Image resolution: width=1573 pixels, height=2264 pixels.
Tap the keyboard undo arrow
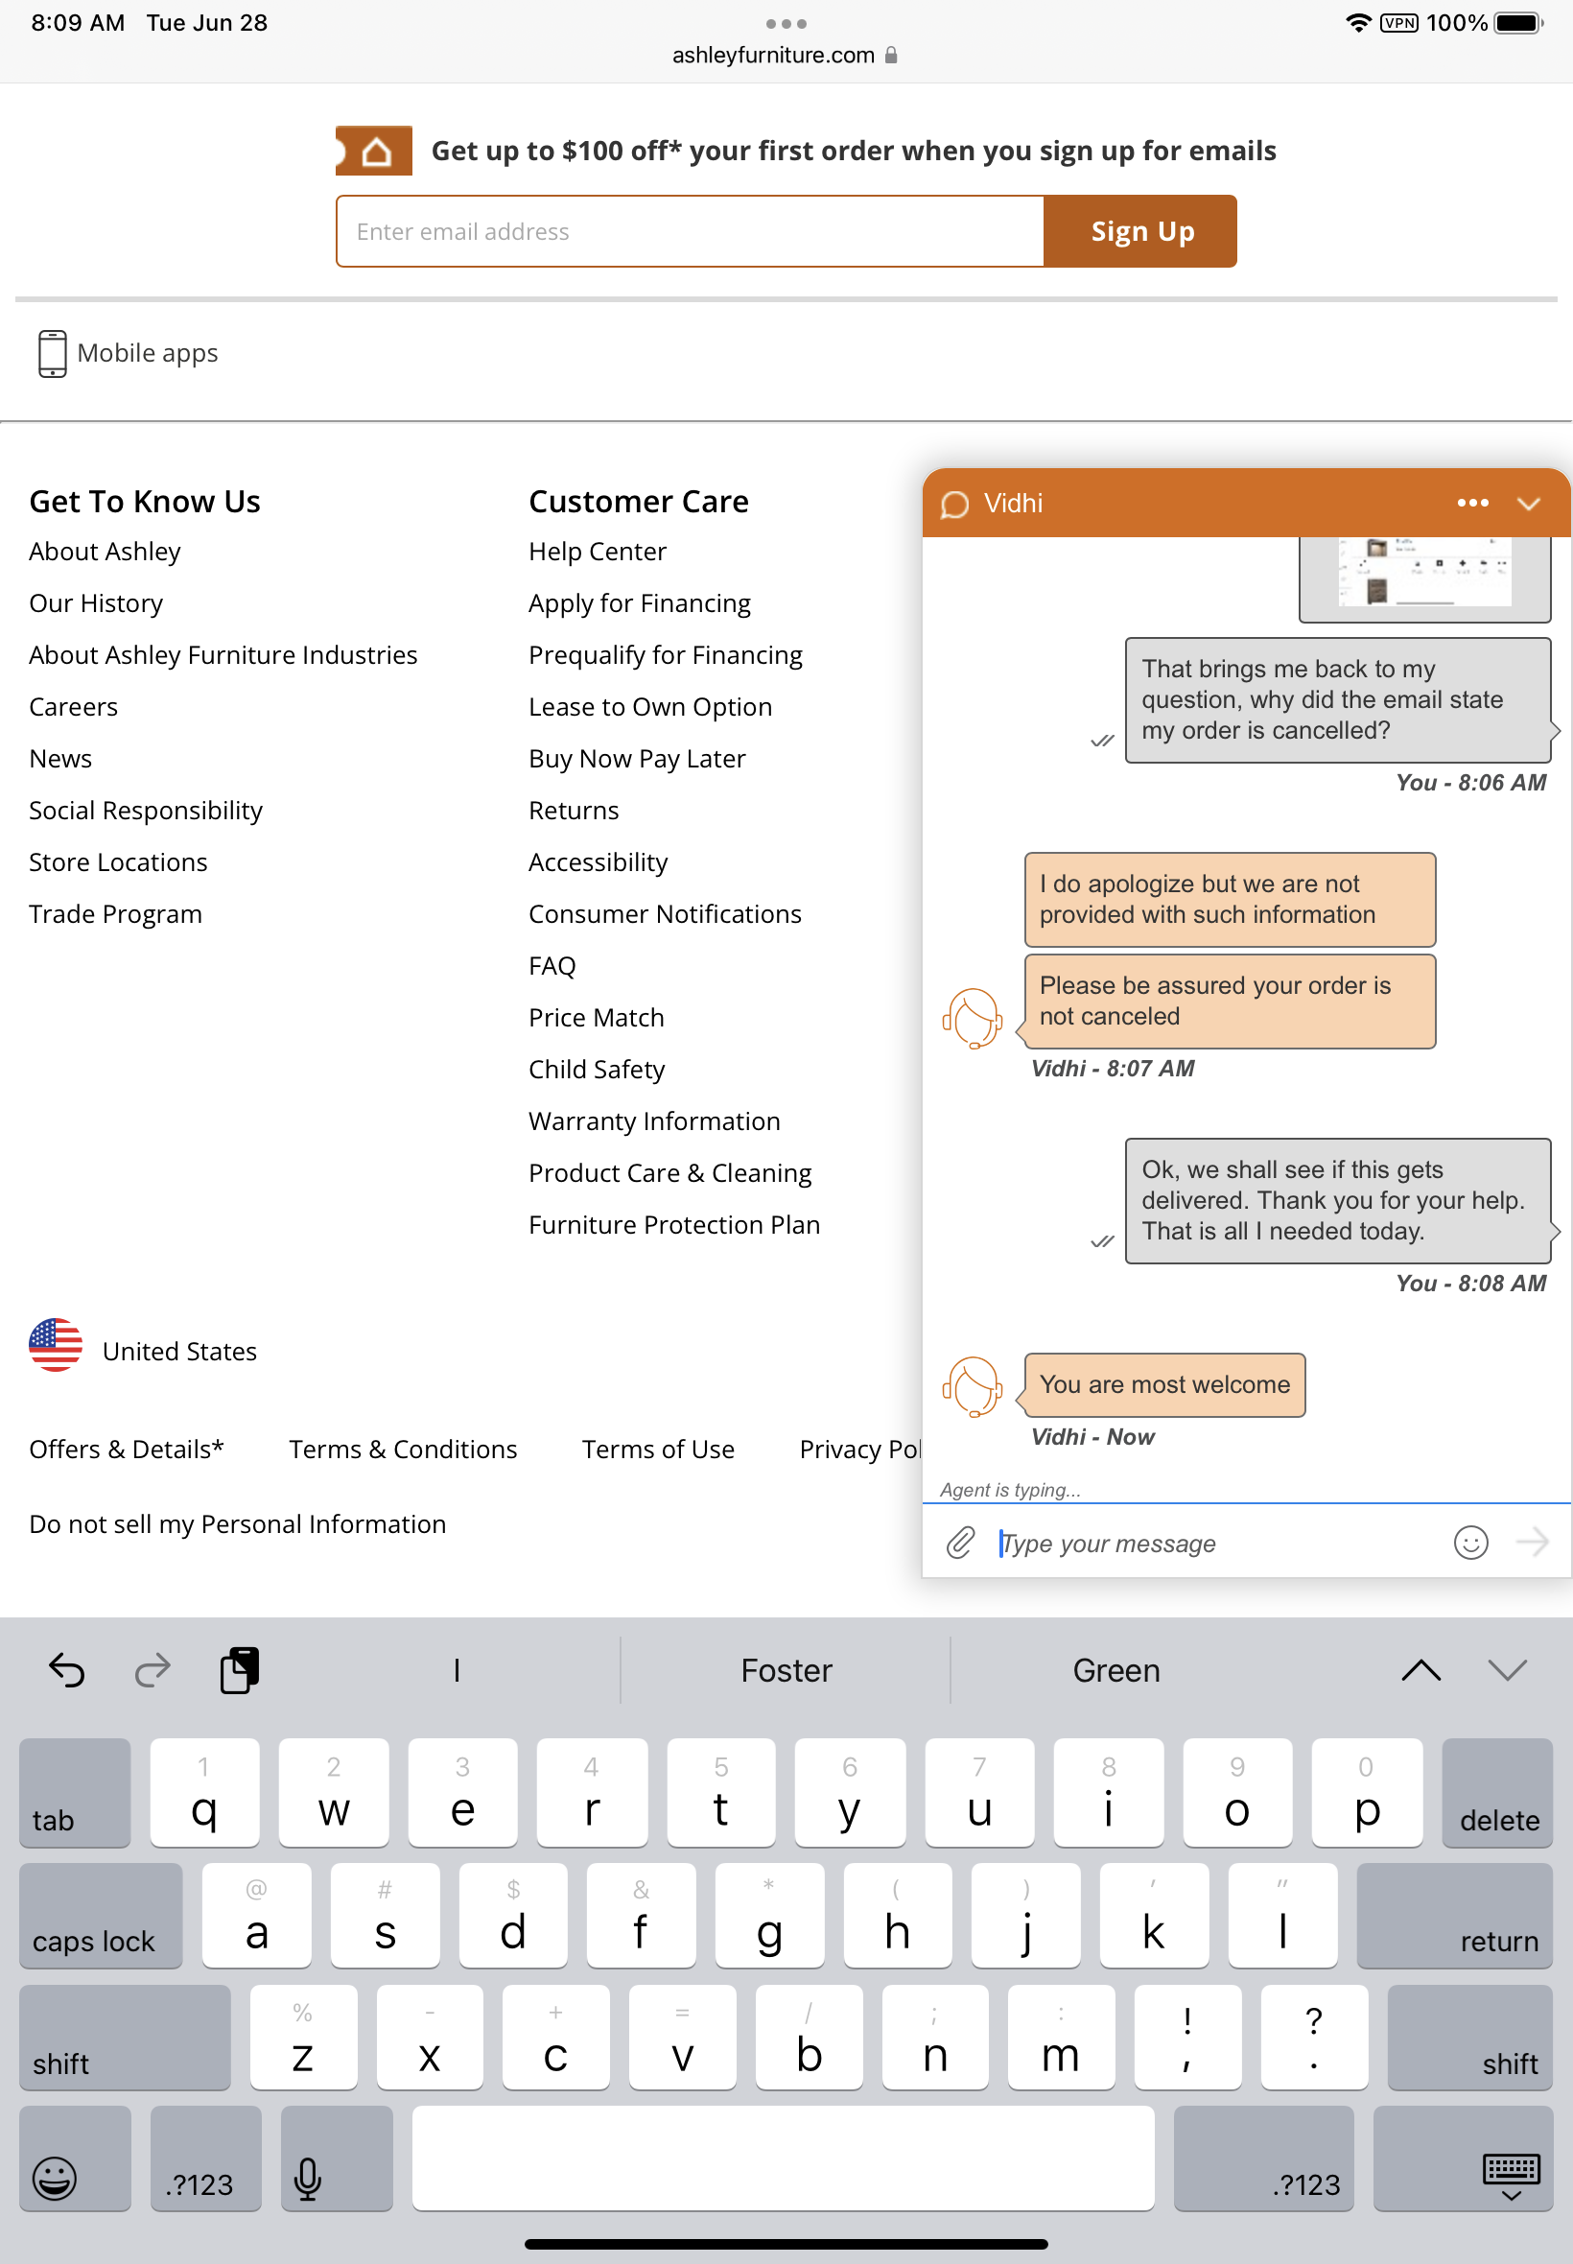click(x=67, y=1670)
